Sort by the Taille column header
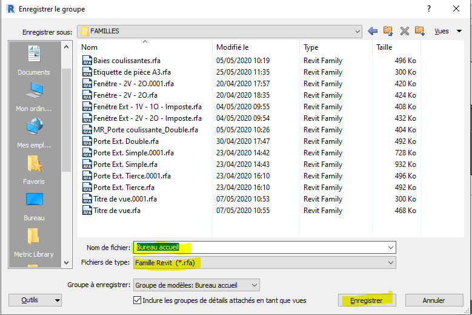 [x=384, y=47]
